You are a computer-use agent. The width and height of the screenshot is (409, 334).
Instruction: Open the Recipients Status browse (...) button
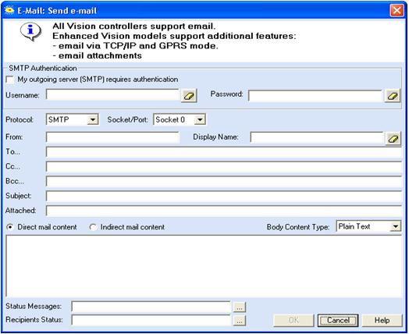click(239, 321)
